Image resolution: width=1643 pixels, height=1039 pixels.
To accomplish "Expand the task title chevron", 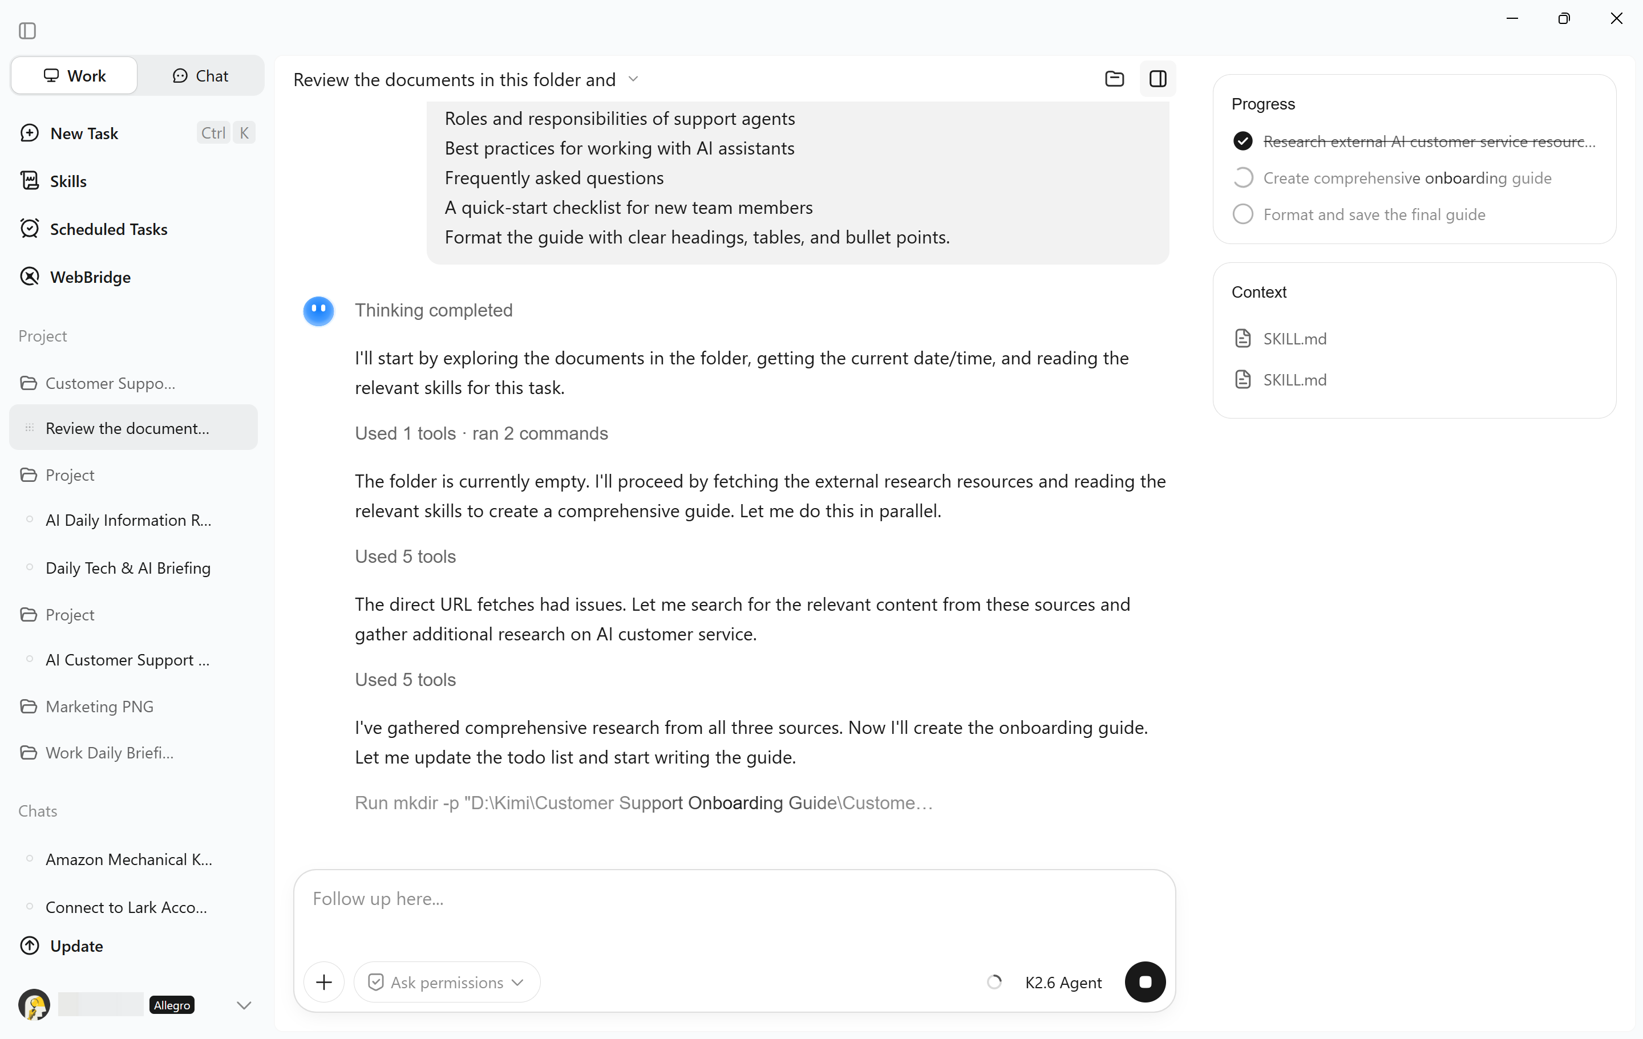I will [633, 79].
